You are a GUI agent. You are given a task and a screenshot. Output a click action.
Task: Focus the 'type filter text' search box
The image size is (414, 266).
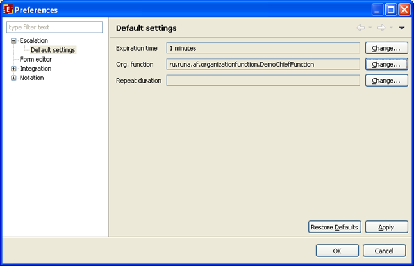[x=54, y=27]
